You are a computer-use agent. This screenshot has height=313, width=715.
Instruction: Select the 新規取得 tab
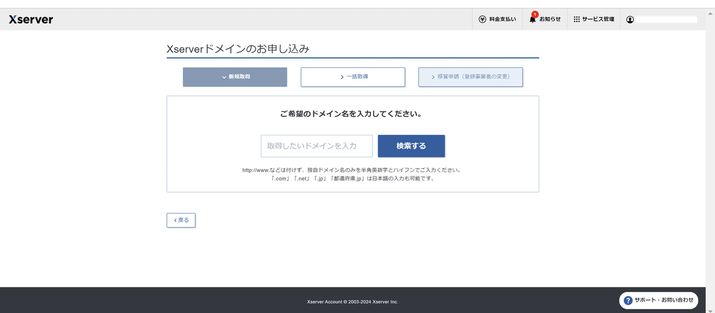235,77
